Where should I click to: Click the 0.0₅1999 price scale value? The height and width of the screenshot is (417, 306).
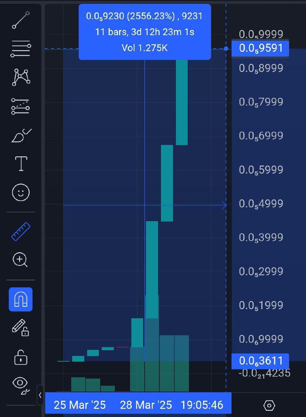coord(261,306)
